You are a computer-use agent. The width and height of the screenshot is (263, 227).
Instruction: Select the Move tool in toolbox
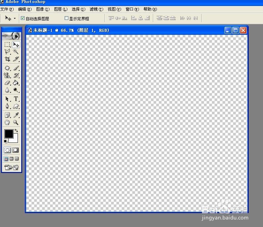pos(16,44)
